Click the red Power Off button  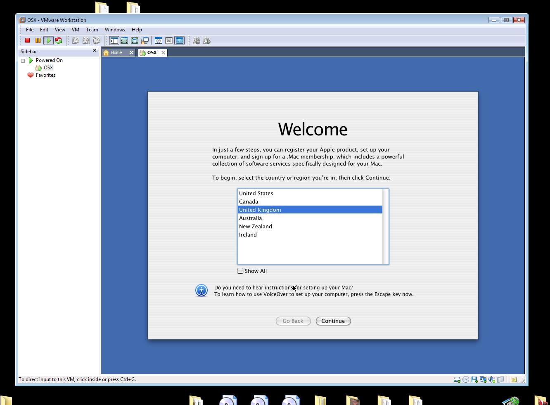28,40
